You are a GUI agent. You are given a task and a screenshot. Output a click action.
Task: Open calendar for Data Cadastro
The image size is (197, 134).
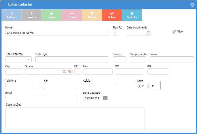coord(105,98)
